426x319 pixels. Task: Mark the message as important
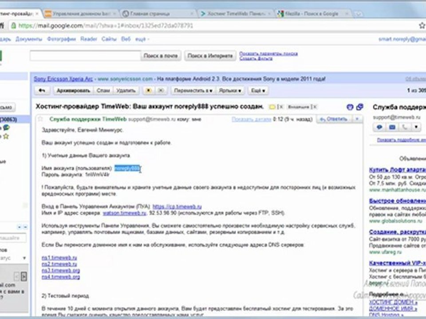(x=149, y=90)
